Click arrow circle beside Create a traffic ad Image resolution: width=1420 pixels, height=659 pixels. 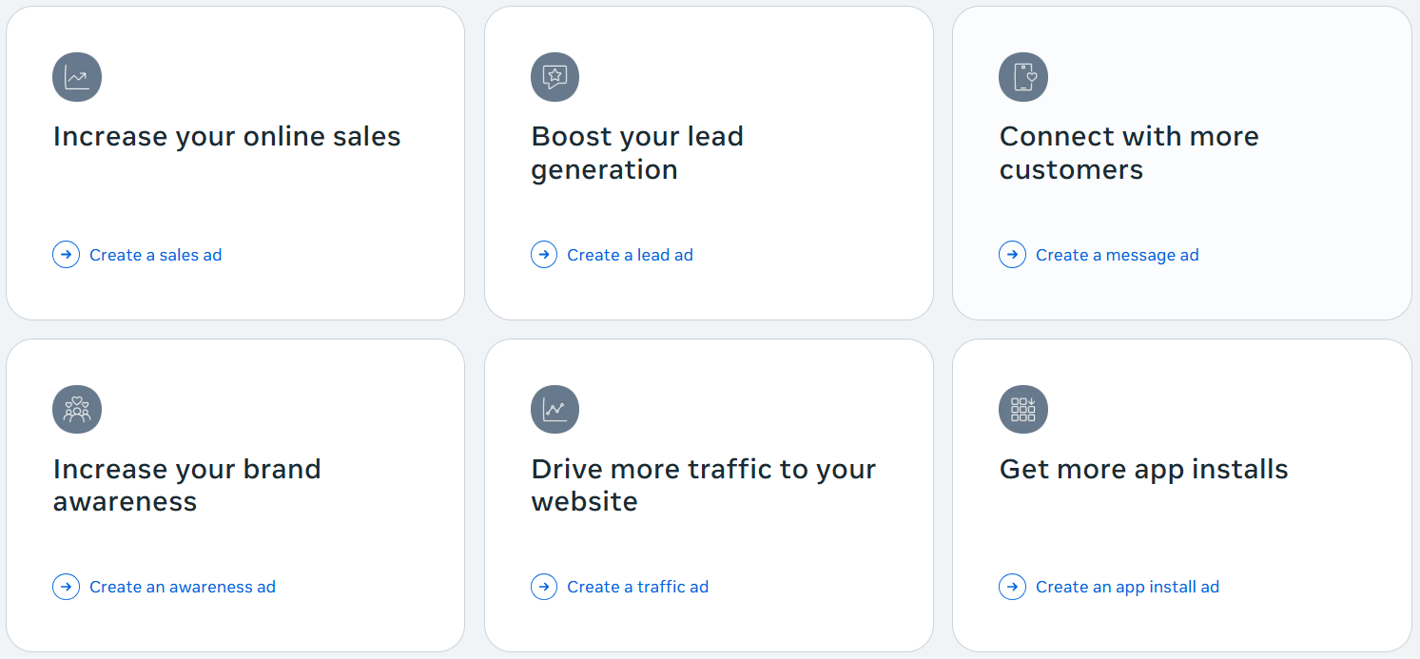[x=544, y=587]
